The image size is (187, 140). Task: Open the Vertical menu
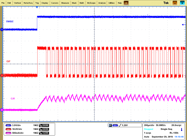[18, 3]
